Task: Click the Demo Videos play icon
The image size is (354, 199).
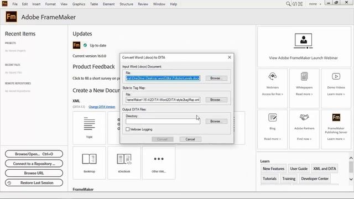Action: point(336,76)
